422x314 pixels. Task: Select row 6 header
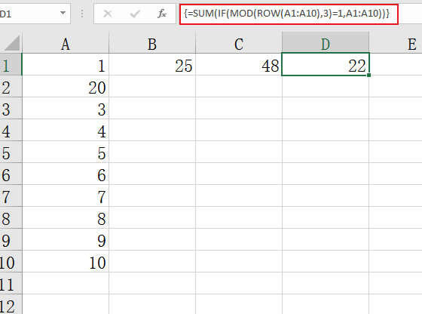point(11,174)
